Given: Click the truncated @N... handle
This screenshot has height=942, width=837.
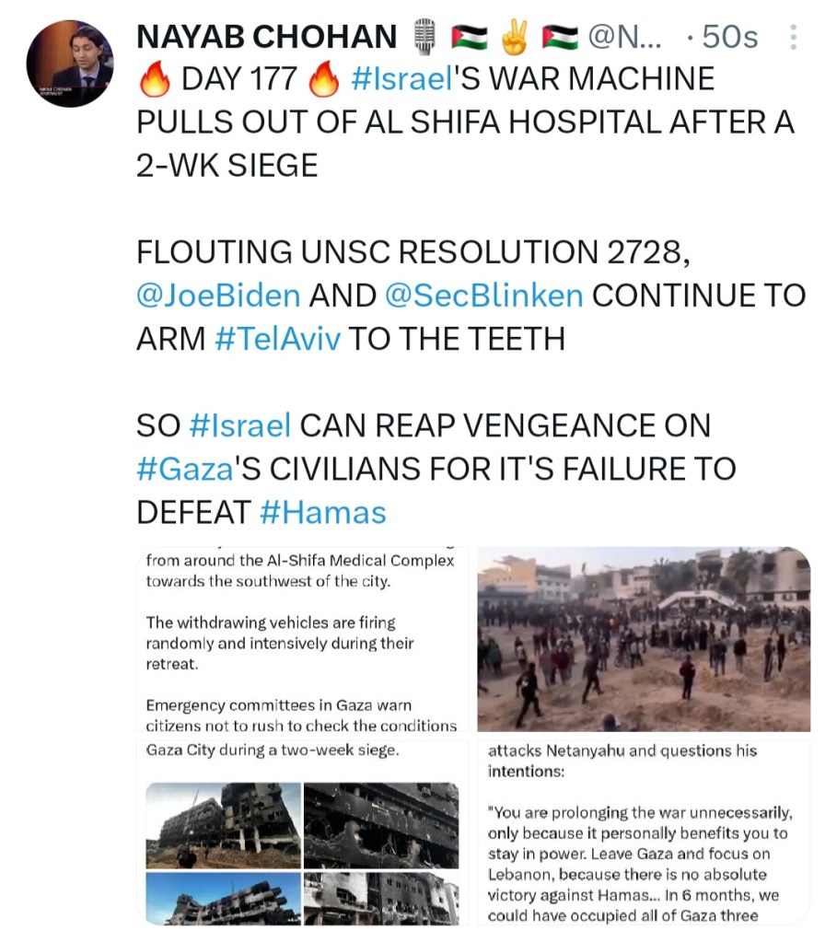Looking at the screenshot, I should click(631, 38).
